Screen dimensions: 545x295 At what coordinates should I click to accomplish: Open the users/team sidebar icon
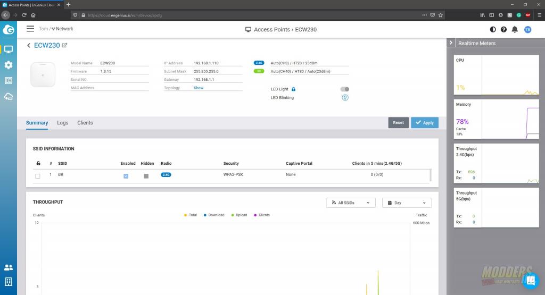click(9, 267)
